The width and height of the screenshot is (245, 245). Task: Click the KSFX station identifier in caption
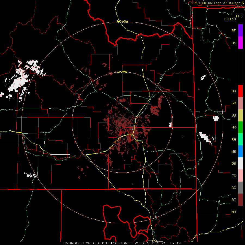click(140, 243)
